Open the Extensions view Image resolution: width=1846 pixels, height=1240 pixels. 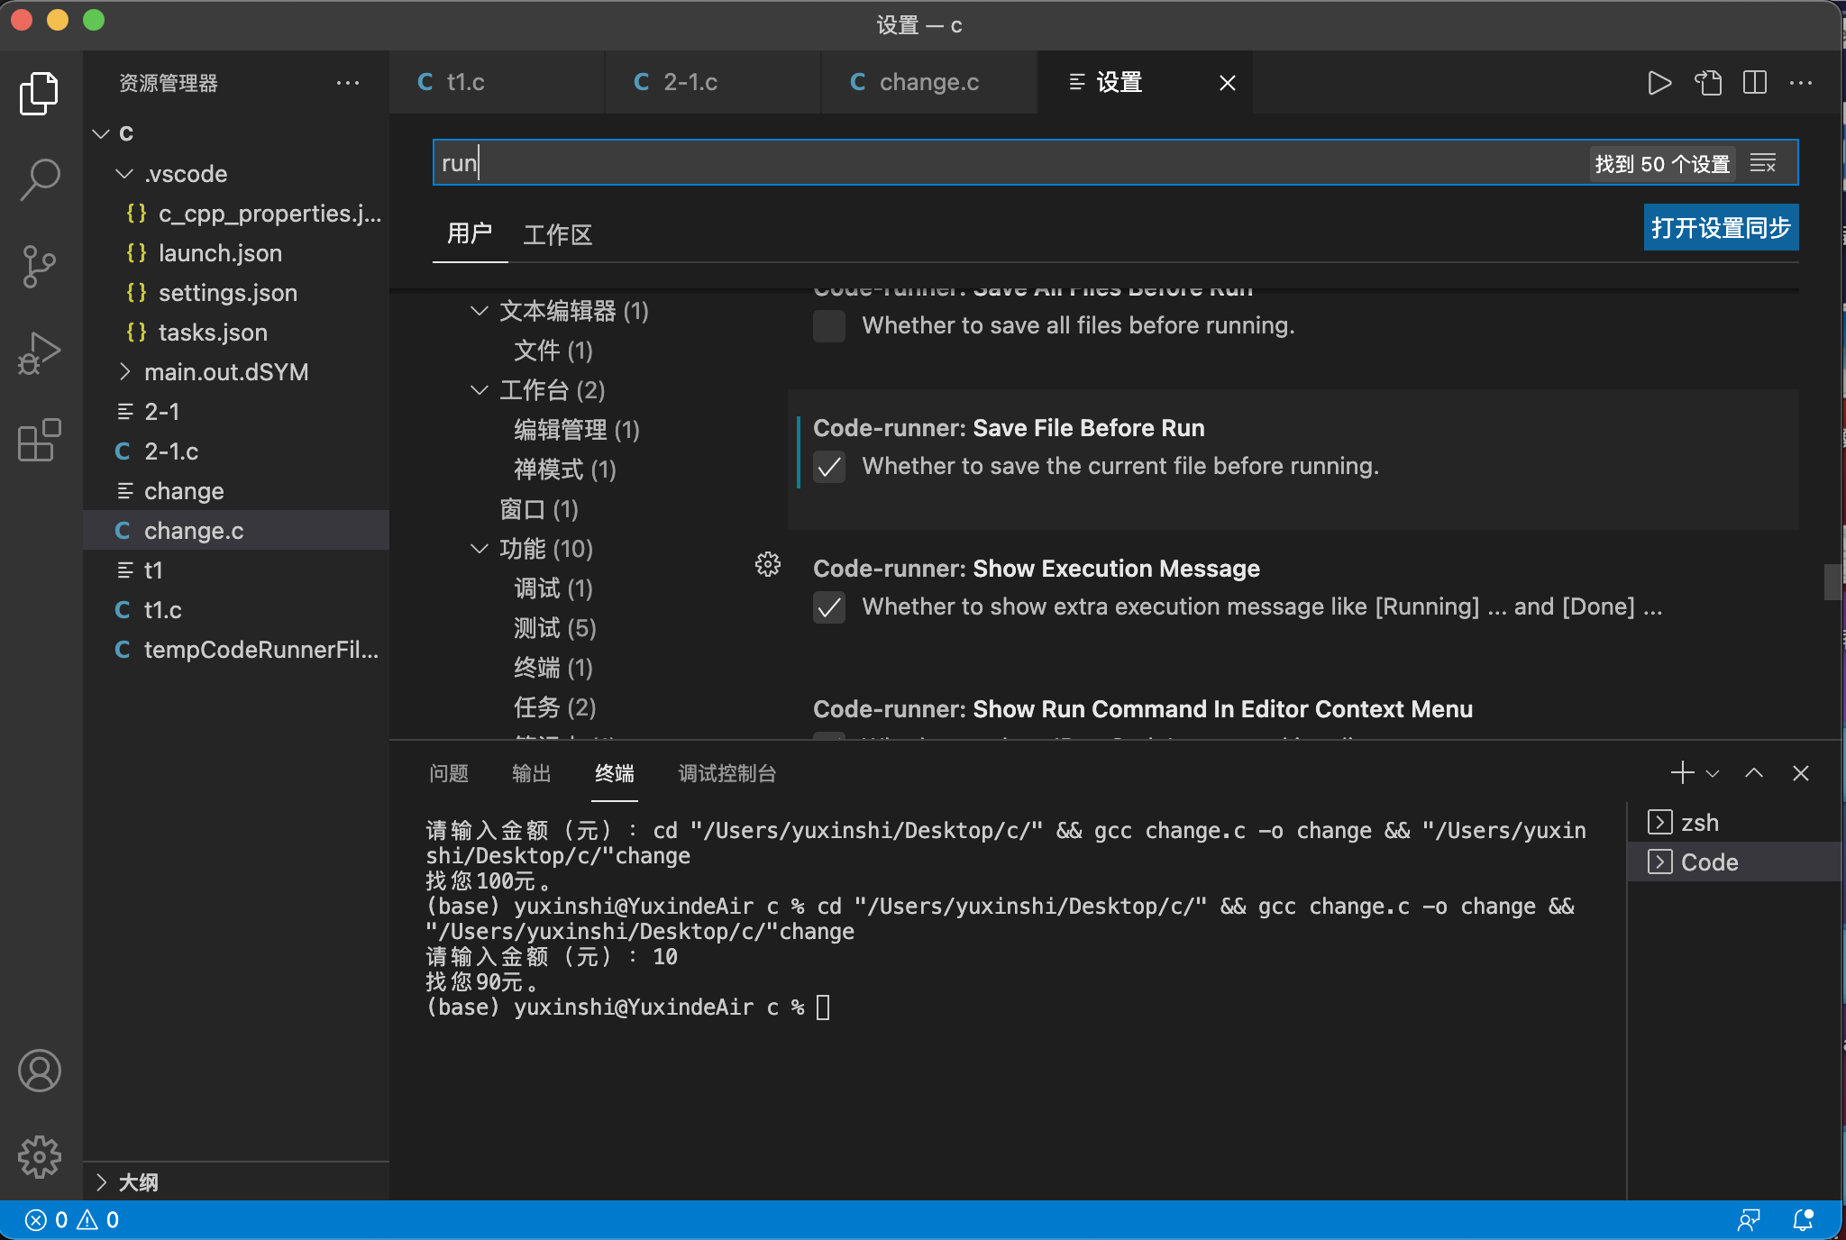[x=40, y=440]
